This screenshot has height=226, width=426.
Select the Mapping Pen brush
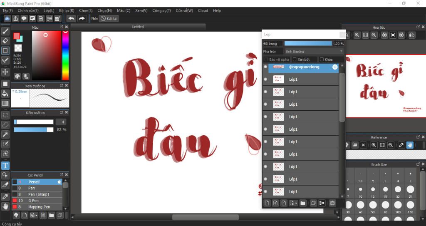point(37,207)
